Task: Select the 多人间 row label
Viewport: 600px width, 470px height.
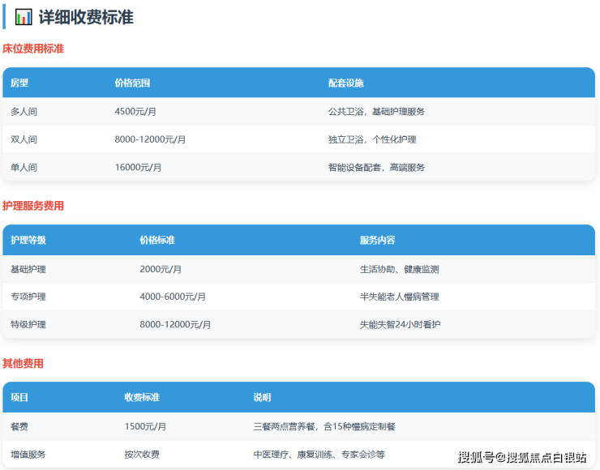Action: point(24,111)
